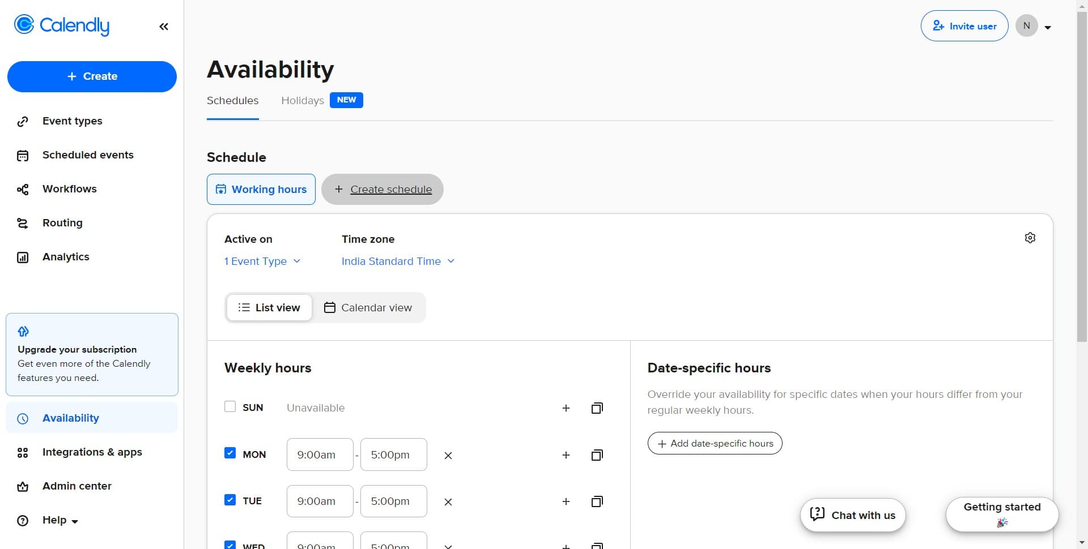Add a time interval to Monday
The image size is (1088, 549).
(x=566, y=455)
